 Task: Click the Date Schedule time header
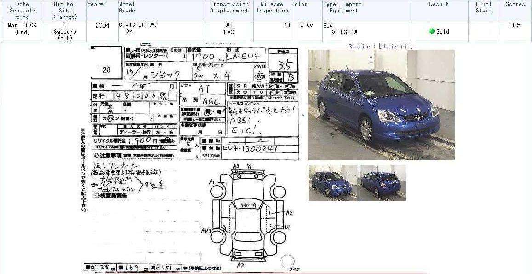click(x=23, y=11)
